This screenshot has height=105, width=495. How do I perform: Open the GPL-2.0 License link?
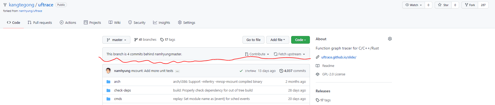[x=334, y=74]
